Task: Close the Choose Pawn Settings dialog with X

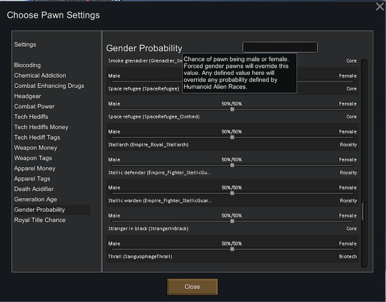Action: (380, 6)
